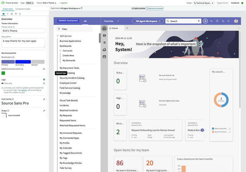Screen dimensions: 246x172
Task: Click the HR Agent Workspace pill button
Action: [x=148, y=21]
